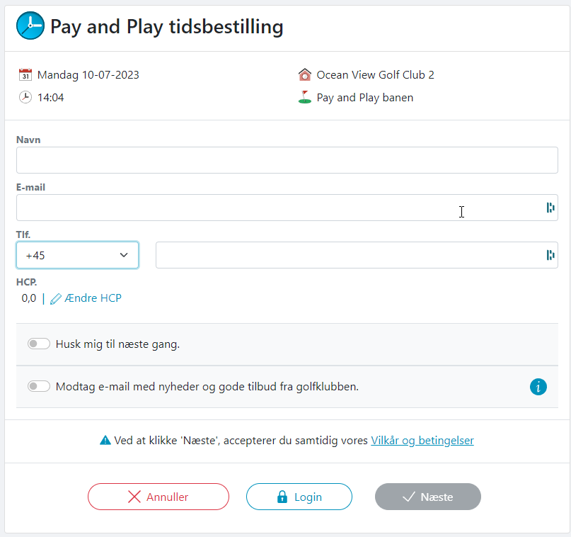Viewport: 571px width, 537px height.
Task: Click the golf flag icon beside Pay and Play banen
Action: 305,97
